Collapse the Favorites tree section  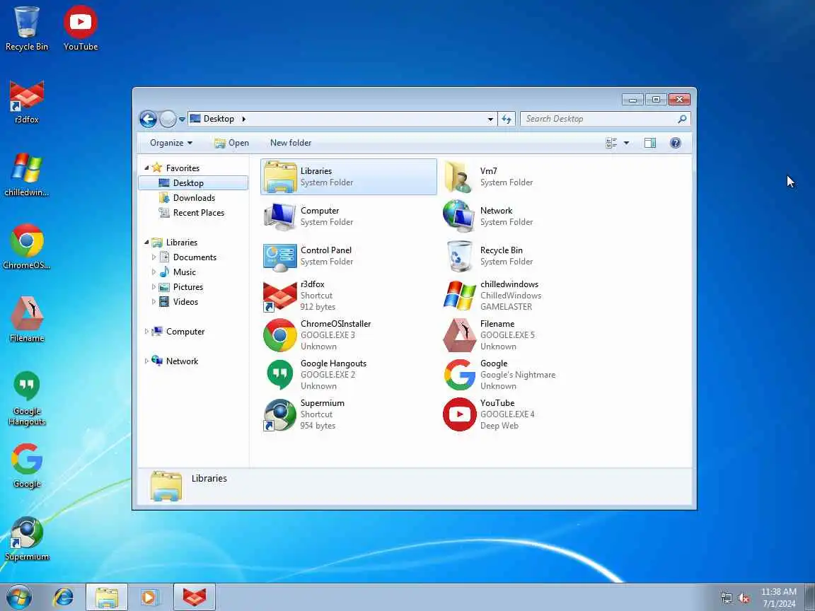tap(146, 168)
